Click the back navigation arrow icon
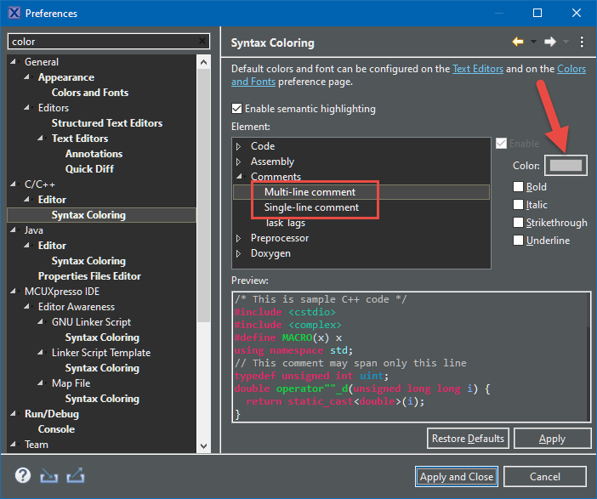The height and width of the screenshot is (499, 597). click(517, 42)
